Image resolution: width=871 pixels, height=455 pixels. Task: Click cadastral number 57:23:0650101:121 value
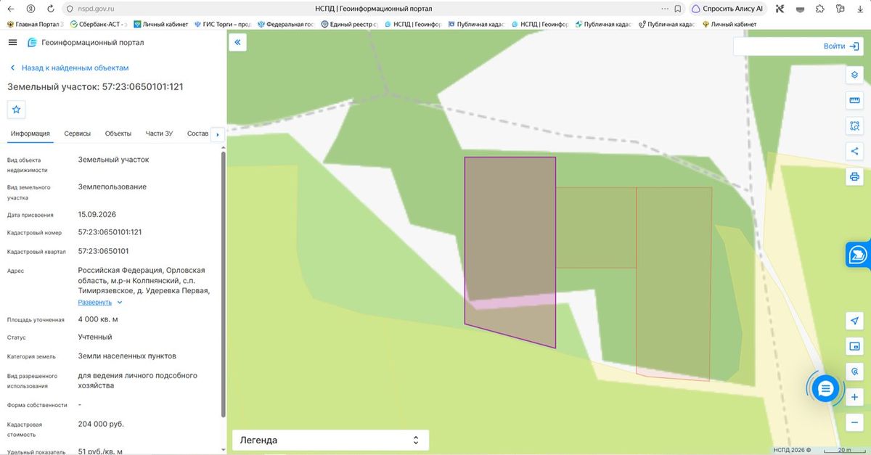tap(110, 232)
